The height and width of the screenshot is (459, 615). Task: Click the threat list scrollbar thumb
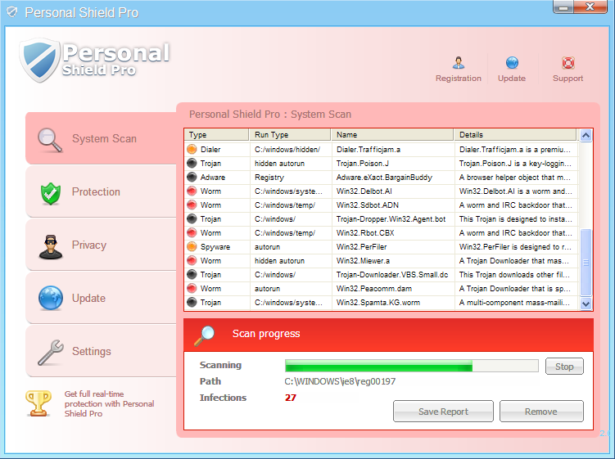pyautogui.click(x=586, y=263)
